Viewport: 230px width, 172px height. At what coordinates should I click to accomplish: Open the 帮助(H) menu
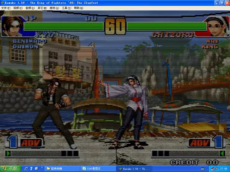click(78, 8)
